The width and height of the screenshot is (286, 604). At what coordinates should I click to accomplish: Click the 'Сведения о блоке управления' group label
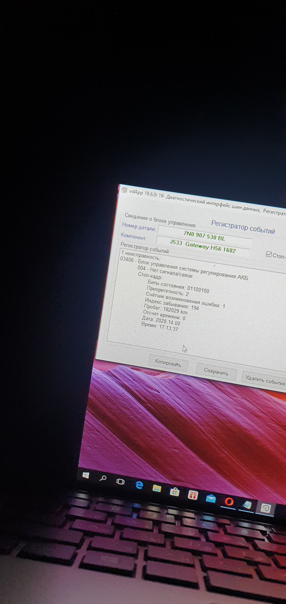coord(160,220)
